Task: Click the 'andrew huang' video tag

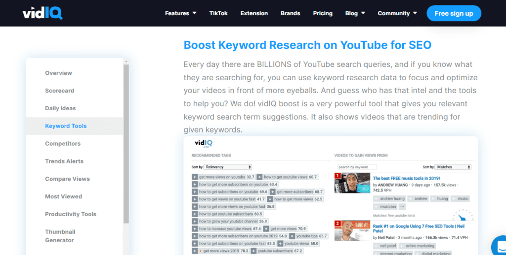Action: coord(389,199)
